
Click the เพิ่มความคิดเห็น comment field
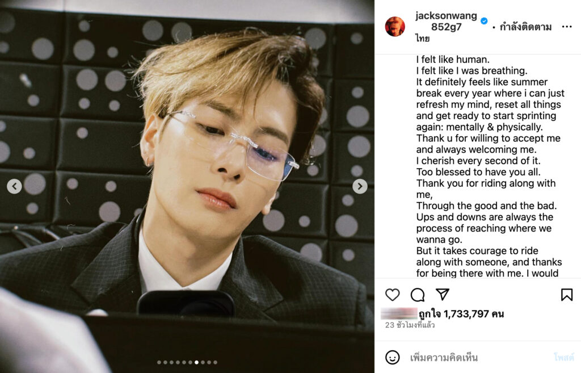[478, 358]
